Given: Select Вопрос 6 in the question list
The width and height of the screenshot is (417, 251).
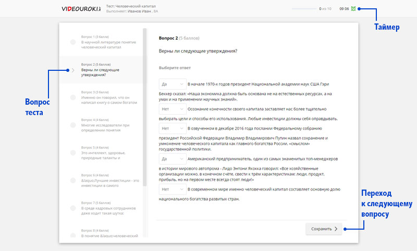Looking at the screenshot, I should (101, 180).
